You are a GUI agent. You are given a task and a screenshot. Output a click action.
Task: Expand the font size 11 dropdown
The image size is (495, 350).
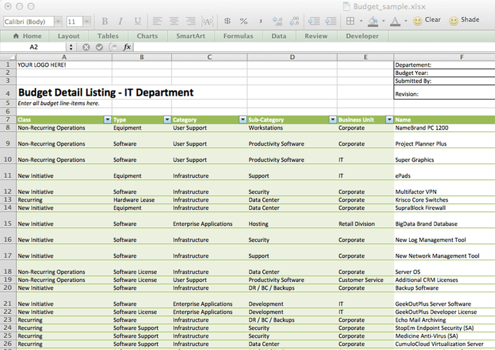pyautogui.click(x=87, y=21)
